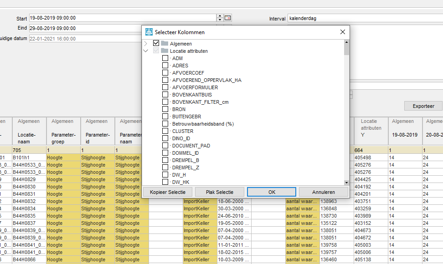The width and height of the screenshot is (443, 264).
Task: Check the DREMPEL_Z checkbox
Action: tap(165, 168)
